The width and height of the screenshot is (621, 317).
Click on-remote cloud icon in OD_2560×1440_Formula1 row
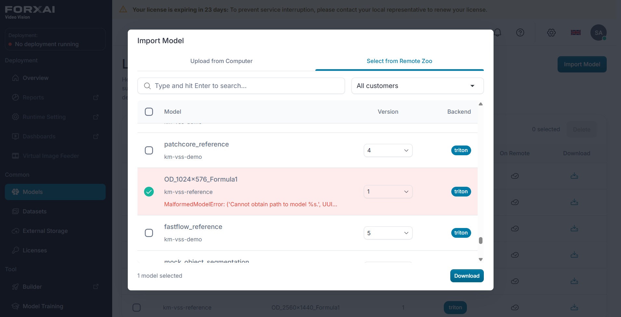click(x=515, y=307)
